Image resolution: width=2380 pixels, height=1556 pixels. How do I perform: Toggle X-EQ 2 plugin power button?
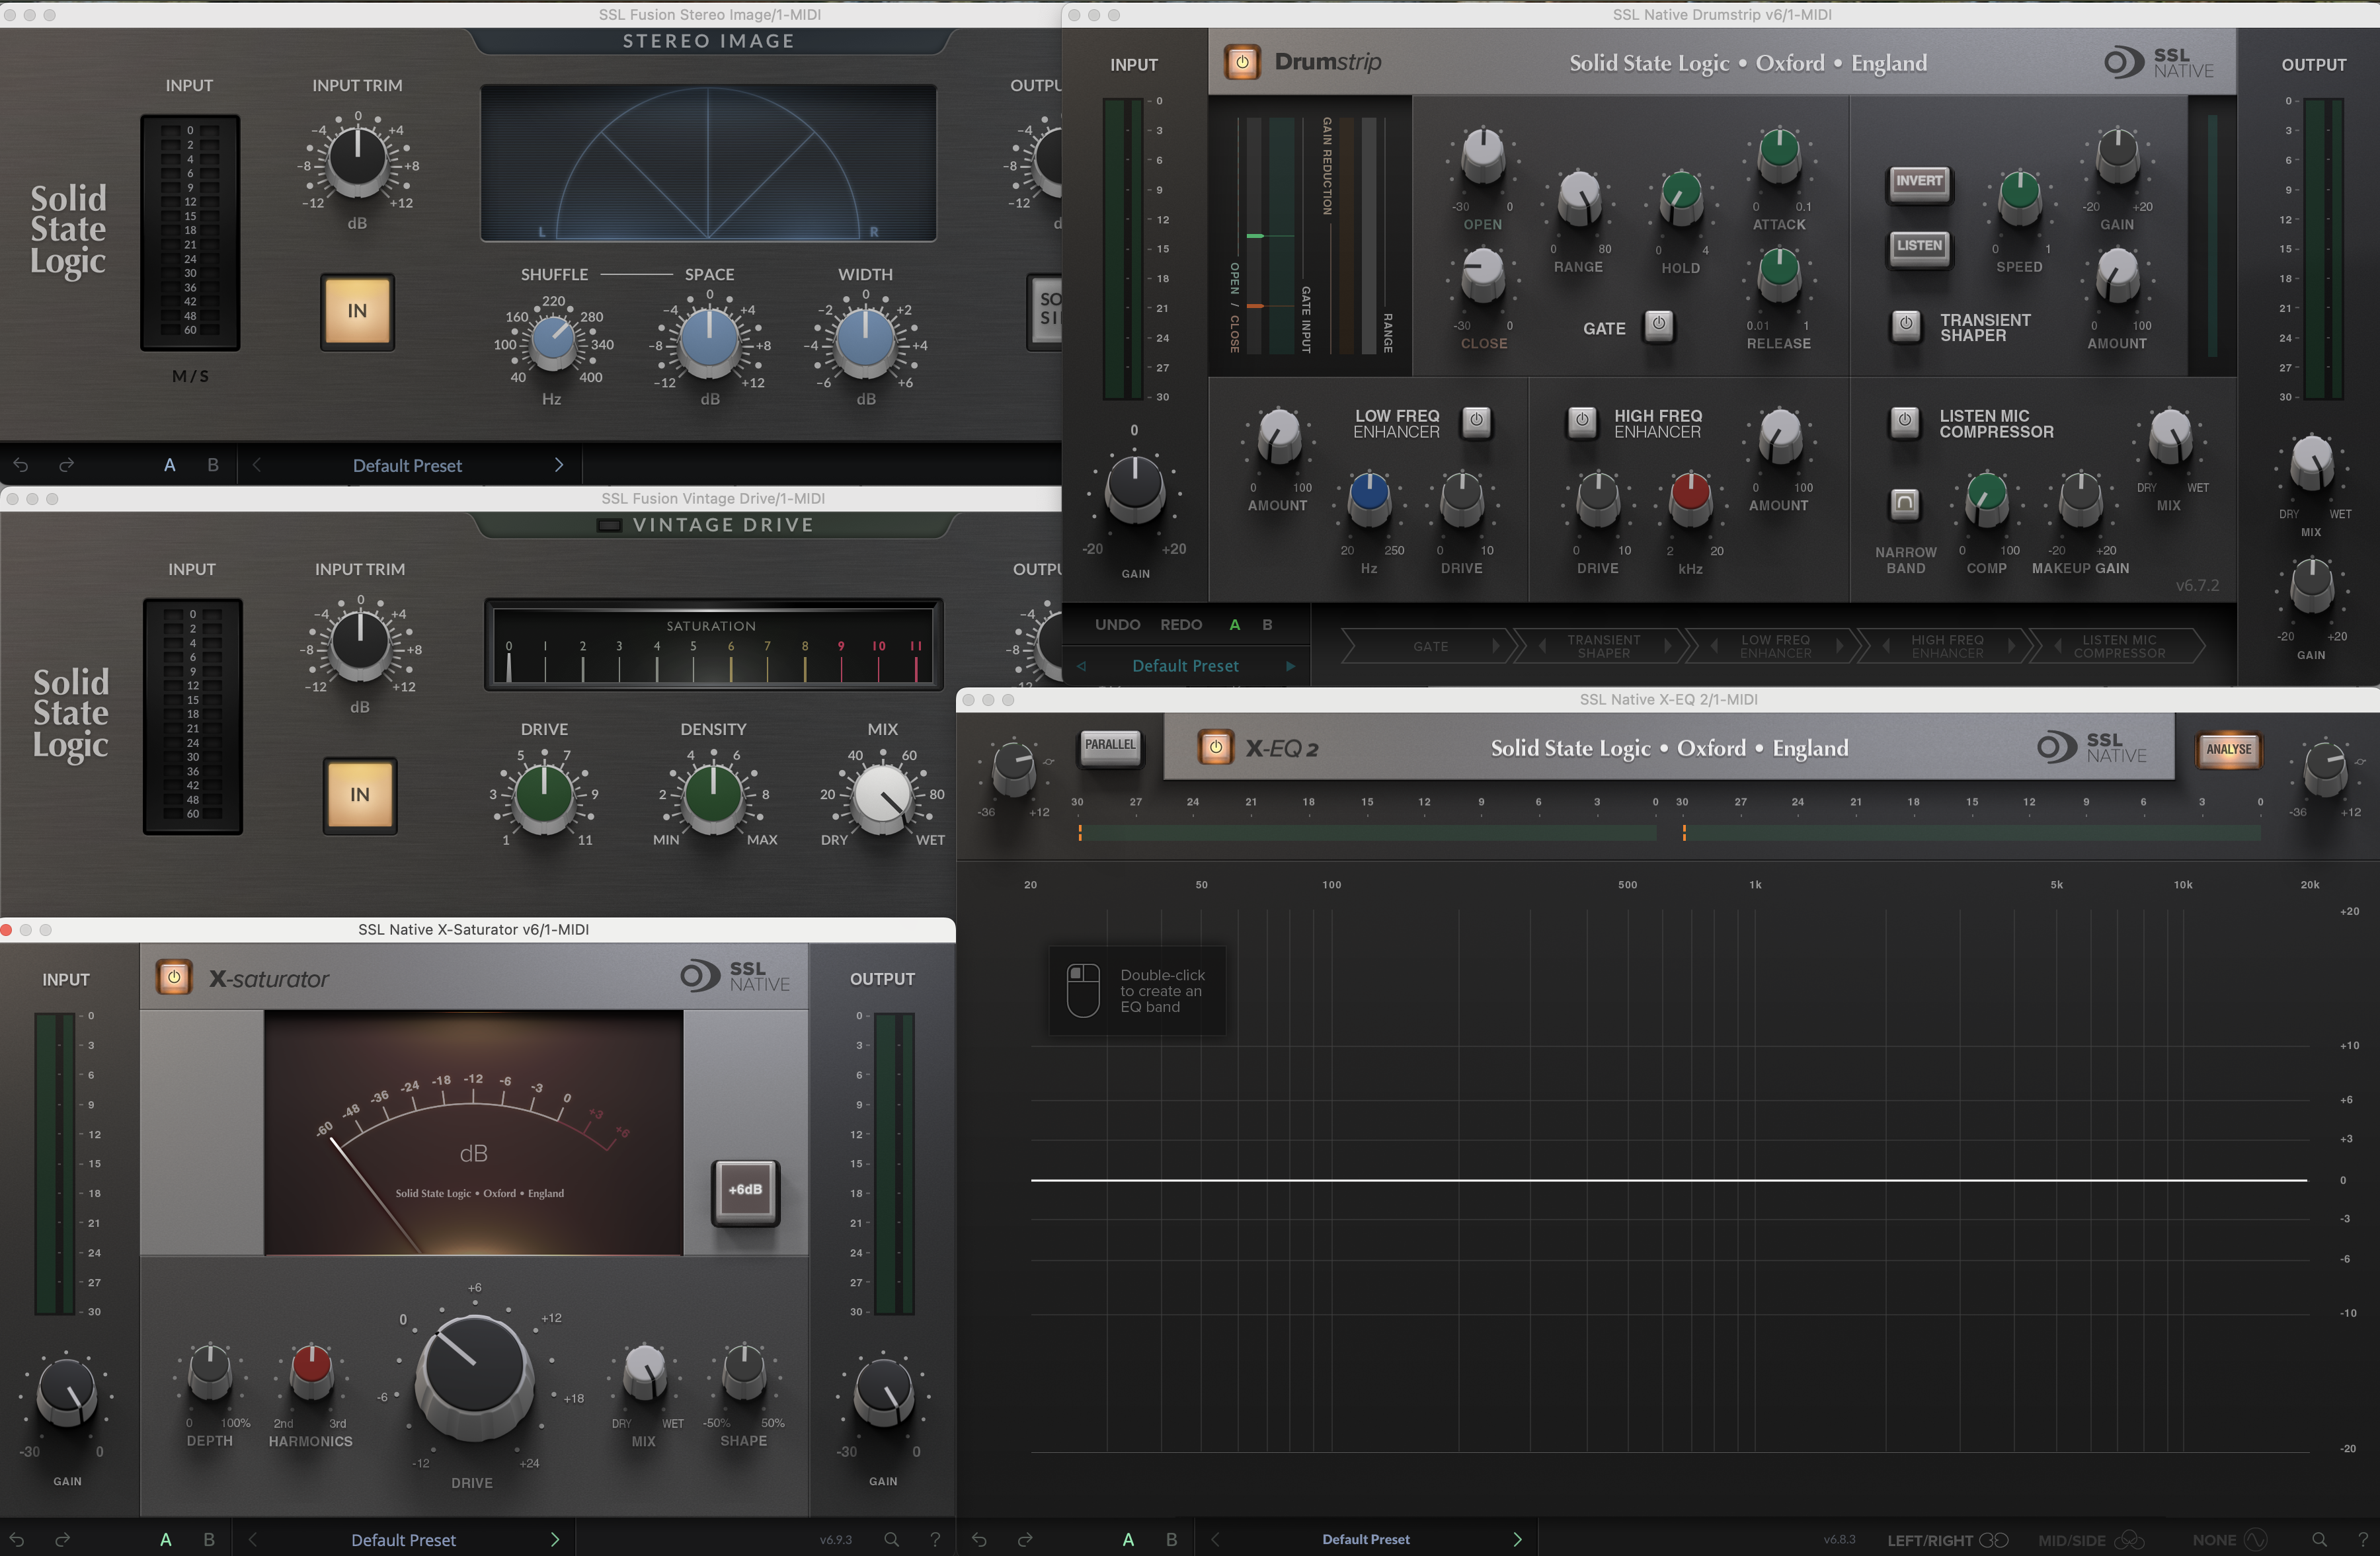(x=1216, y=747)
